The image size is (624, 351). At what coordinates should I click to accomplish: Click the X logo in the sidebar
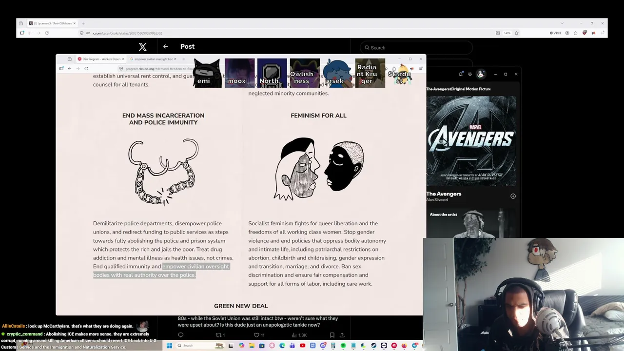coord(142,47)
